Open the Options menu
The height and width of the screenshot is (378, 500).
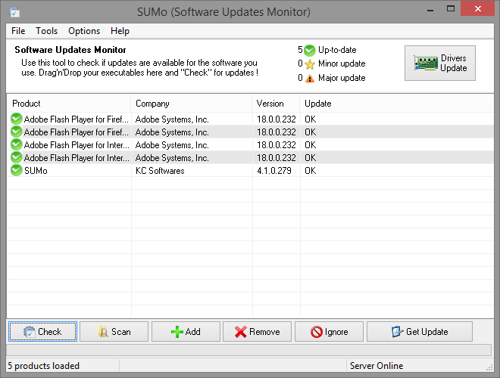tap(84, 31)
